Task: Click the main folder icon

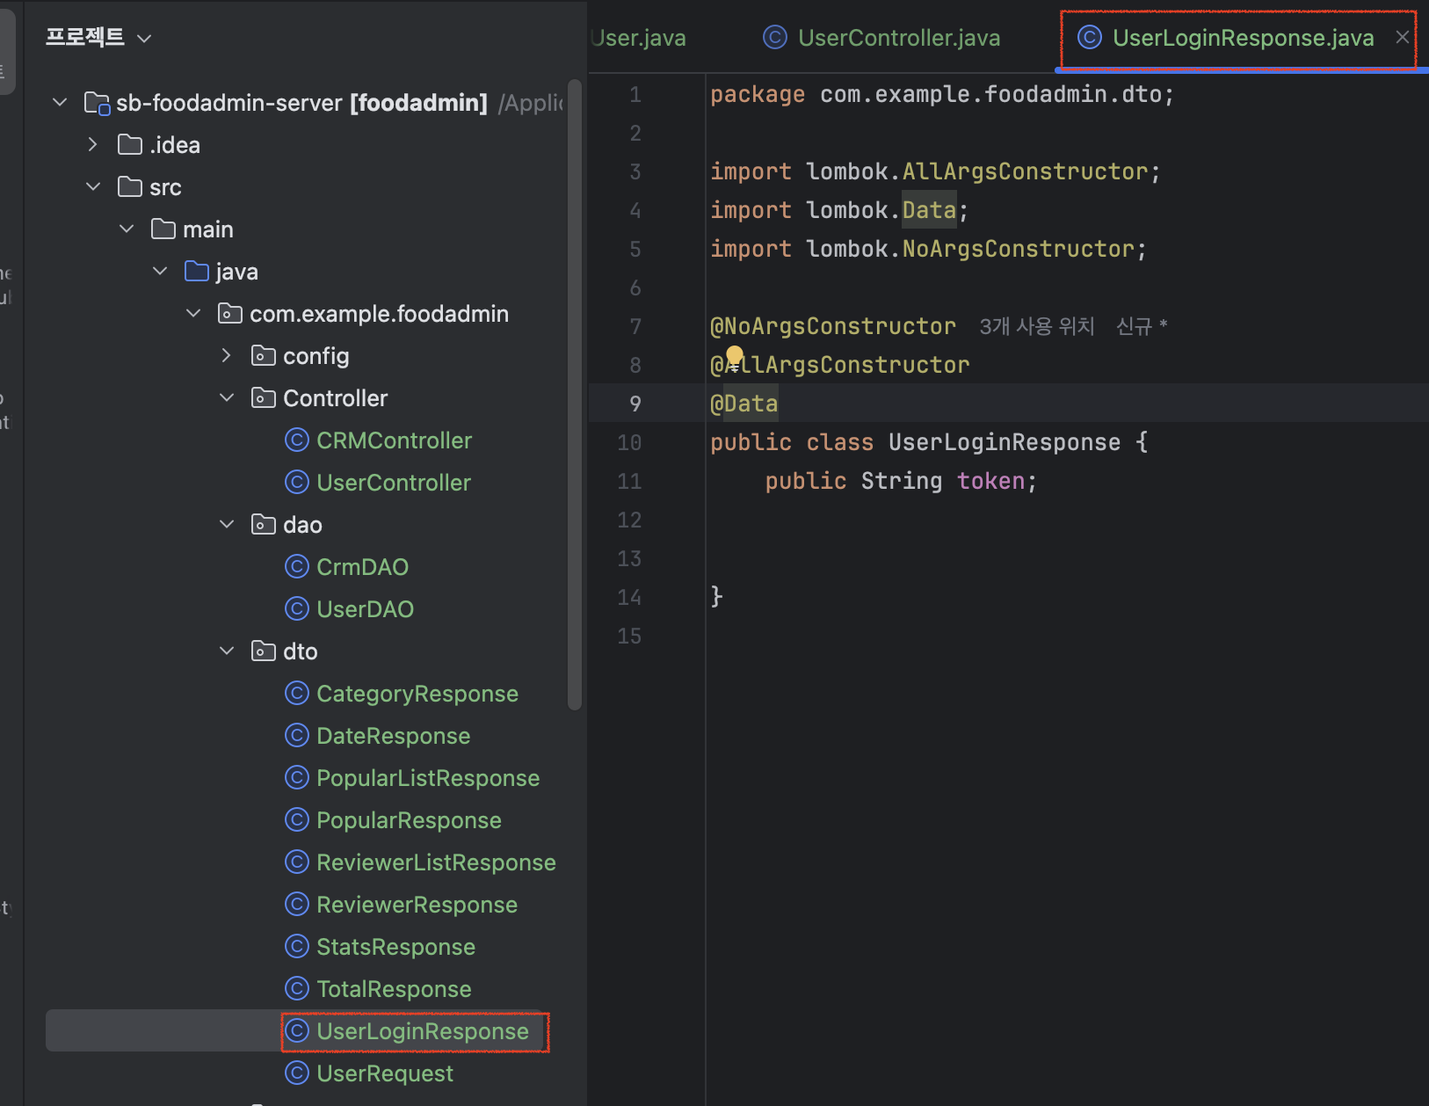Action: 163,229
